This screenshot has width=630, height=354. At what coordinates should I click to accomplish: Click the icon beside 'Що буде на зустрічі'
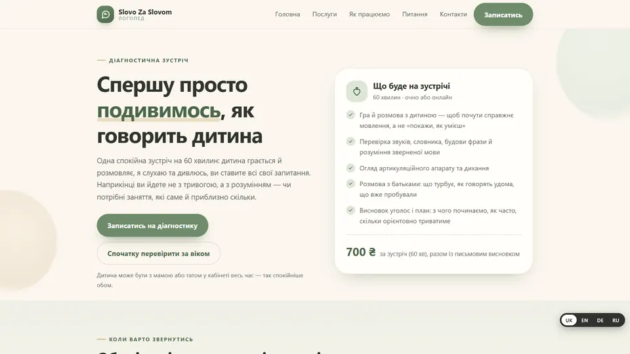(x=356, y=91)
